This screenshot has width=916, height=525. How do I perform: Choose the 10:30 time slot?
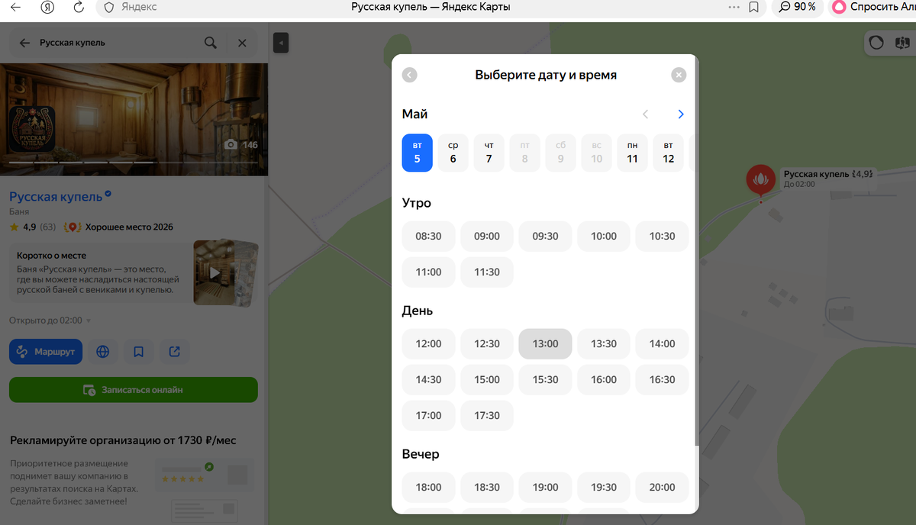coord(662,236)
